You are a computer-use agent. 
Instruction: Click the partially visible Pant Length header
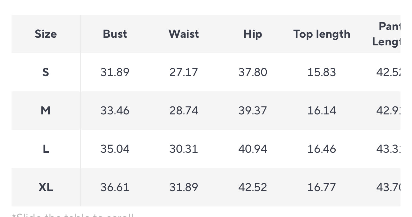pyautogui.click(x=387, y=34)
